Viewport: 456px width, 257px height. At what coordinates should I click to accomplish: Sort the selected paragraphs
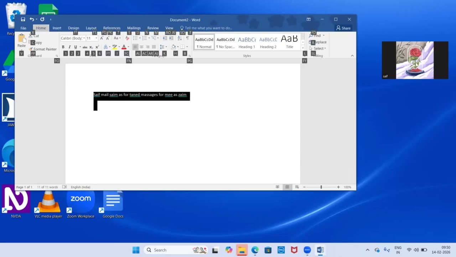pyautogui.click(x=180, y=38)
